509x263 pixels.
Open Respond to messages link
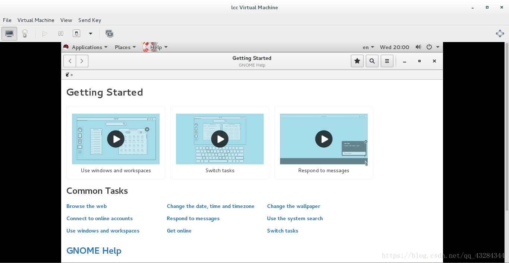(193, 219)
